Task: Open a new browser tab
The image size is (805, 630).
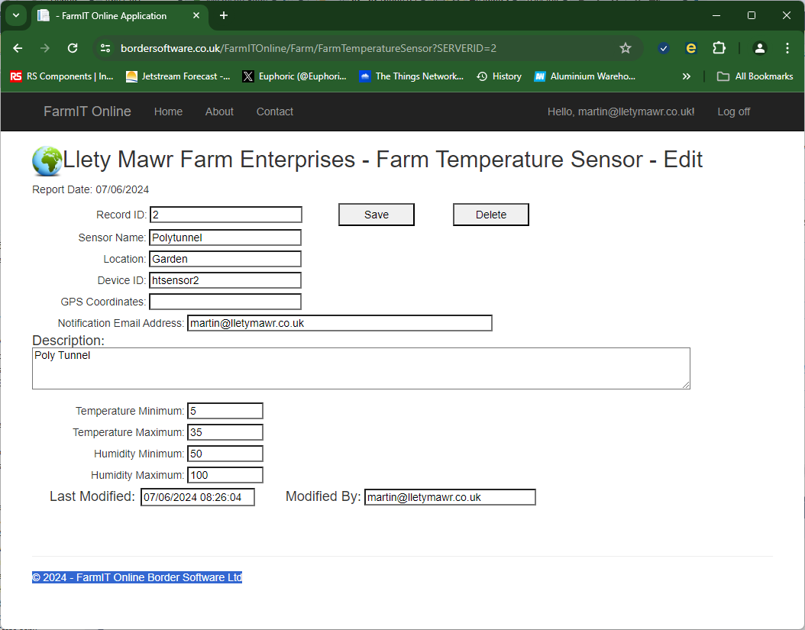Action: click(224, 15)
